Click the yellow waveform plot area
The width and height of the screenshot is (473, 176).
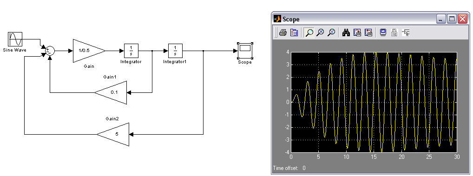[374, 102]
